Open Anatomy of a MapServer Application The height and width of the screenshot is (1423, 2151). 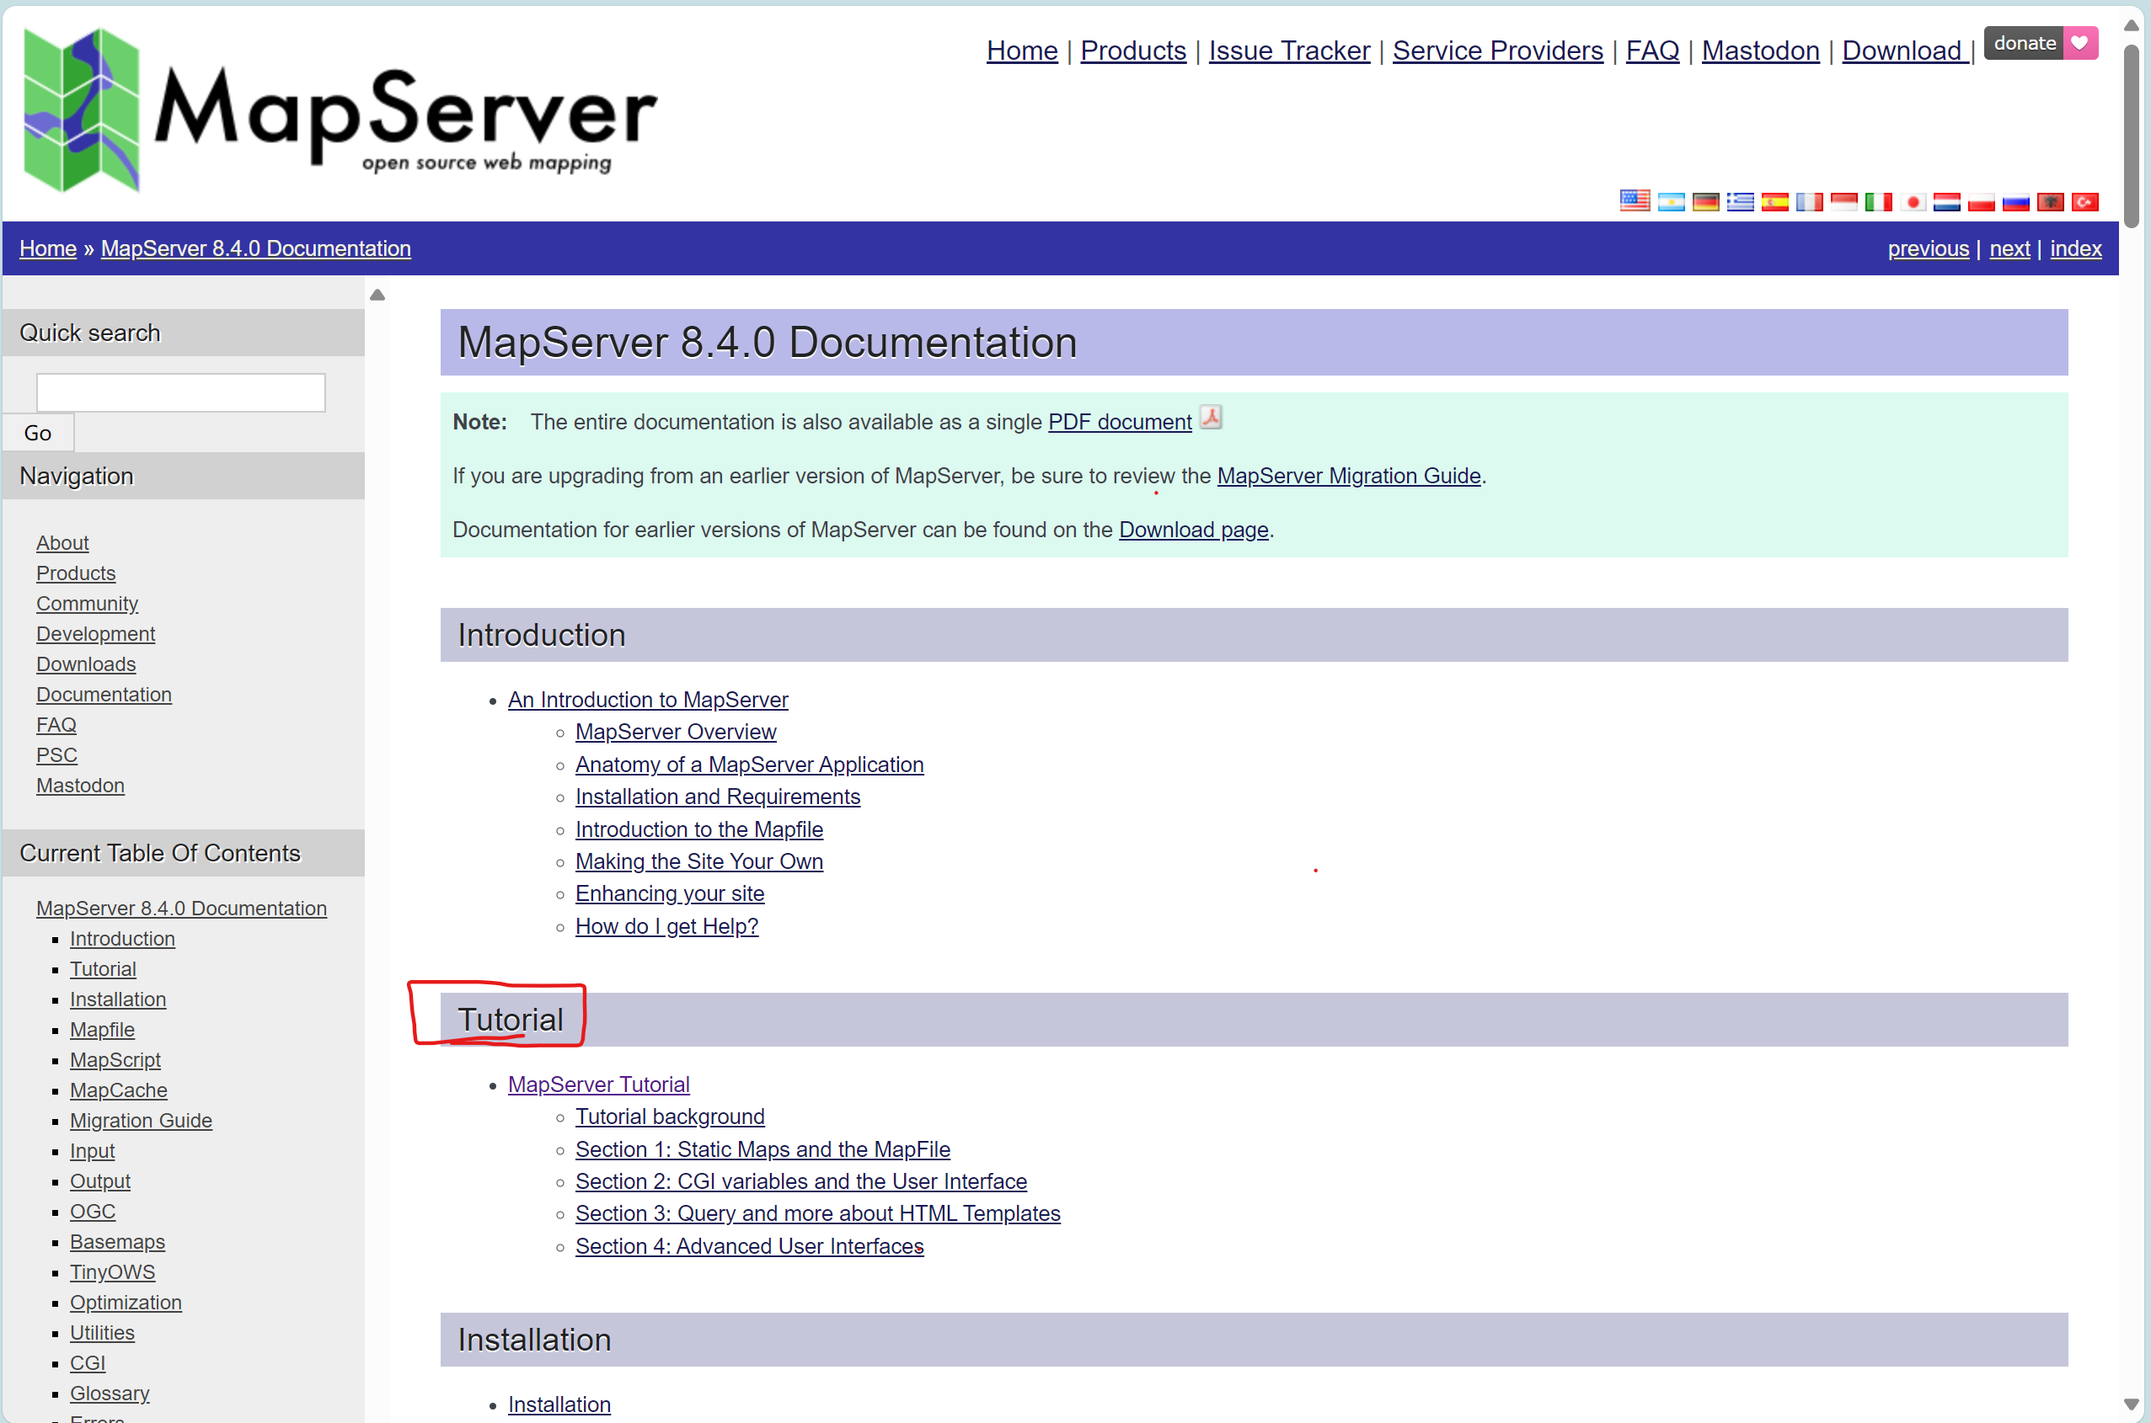[749, 765]
